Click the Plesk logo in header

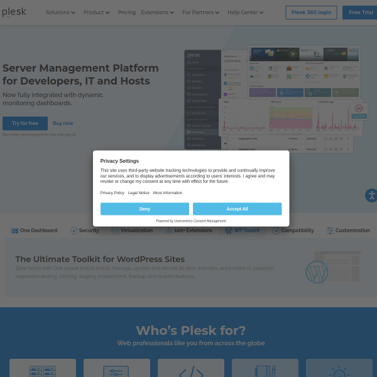[14, 12]
